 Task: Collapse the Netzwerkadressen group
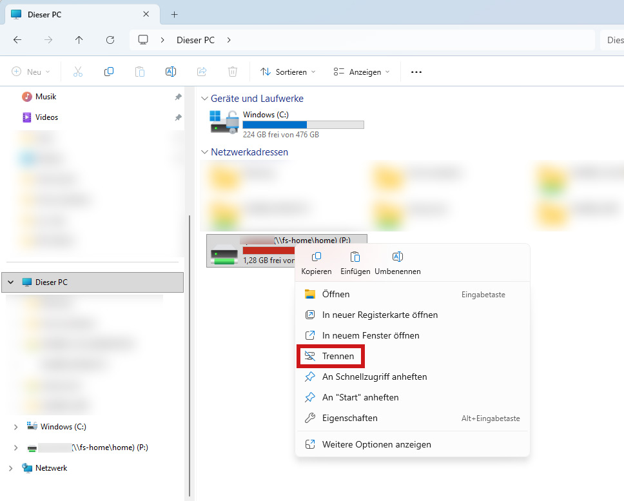pyautogui.click(x=204, y=152)
